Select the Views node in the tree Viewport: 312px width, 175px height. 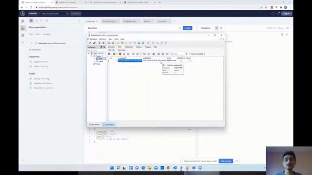(x=98, y=64)
